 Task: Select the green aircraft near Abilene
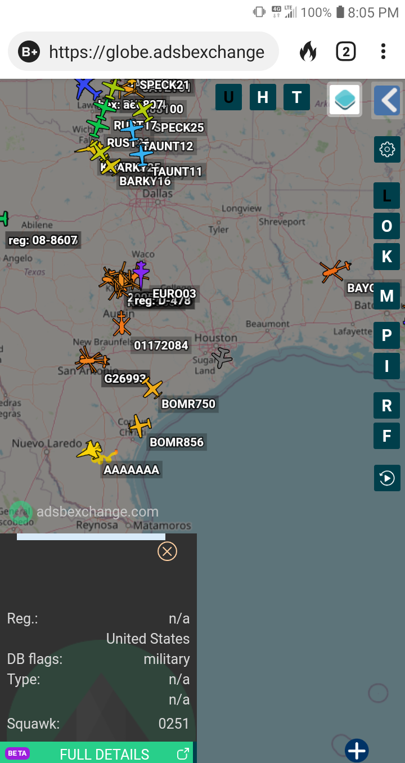tap(3, 218)
